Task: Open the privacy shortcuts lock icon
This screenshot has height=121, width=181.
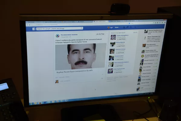Action: 135,27
